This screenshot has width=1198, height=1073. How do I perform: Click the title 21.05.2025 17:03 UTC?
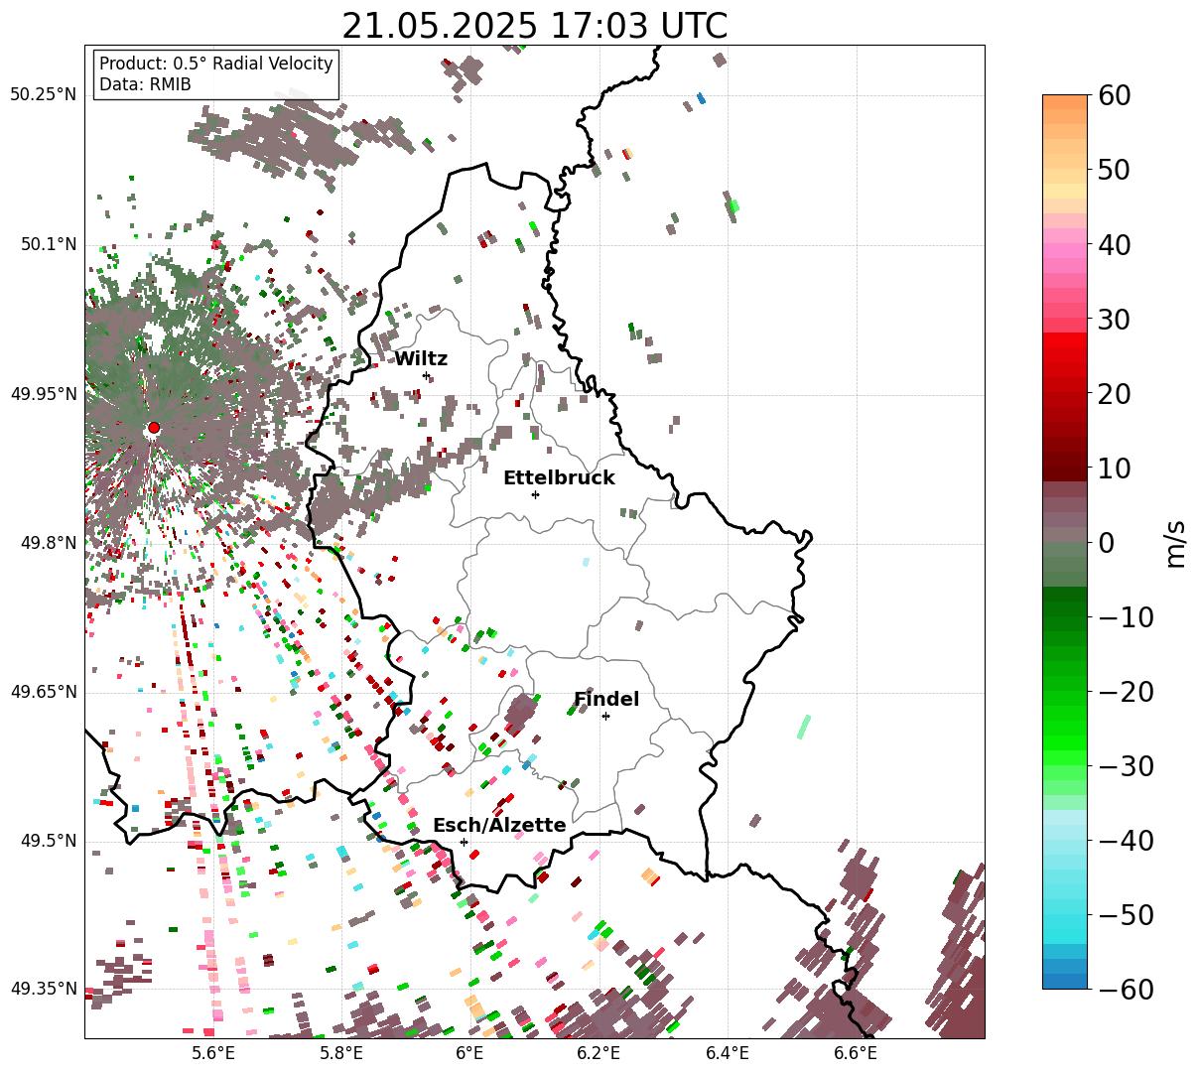point(534,25)
